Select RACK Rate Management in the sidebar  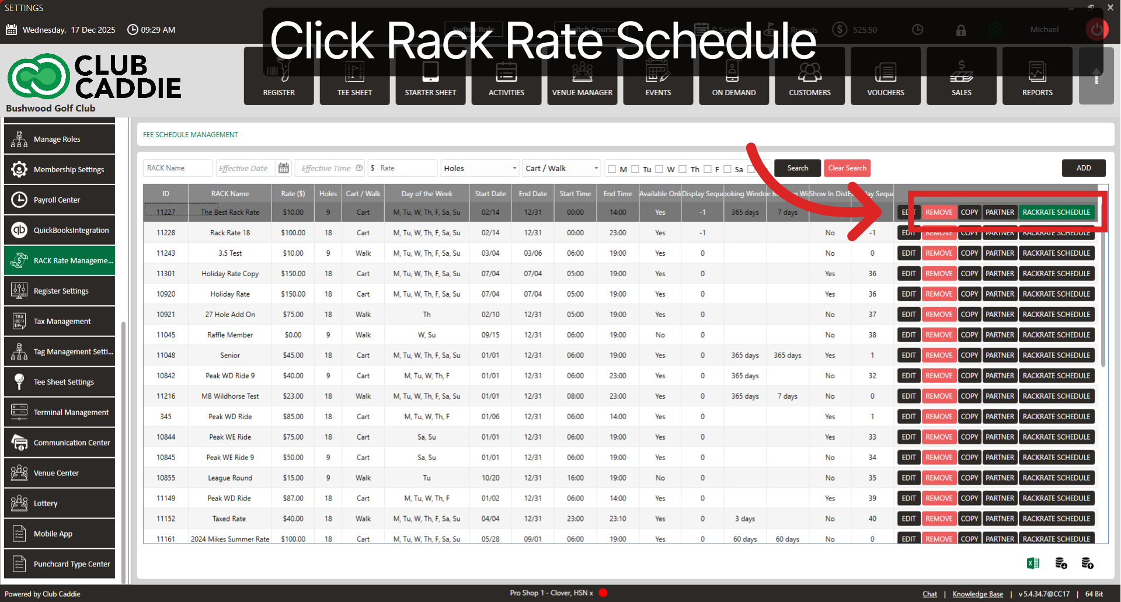click(59, 260)
